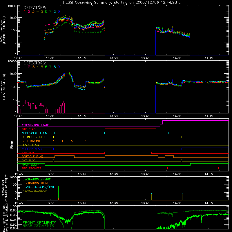Click the FRONTS_OFF flag label
Screen dimensions: 232x232
point(30,164)
